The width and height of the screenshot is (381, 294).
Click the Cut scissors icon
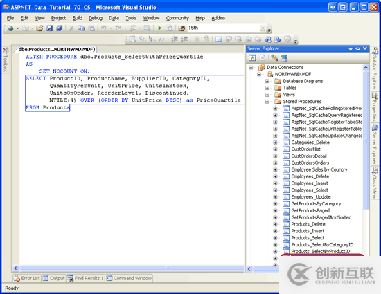click(x=71, y=28)
